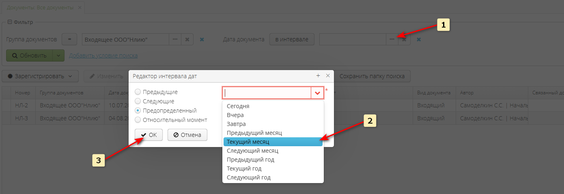Screen dimensions: 564x194
Task: Select the Предопределенный radio button
Action: [138, 111]
